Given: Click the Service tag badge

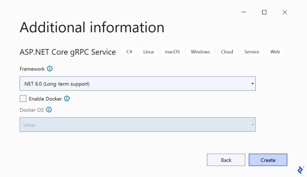Looking at the screenshot, I should pyautogui.click(x=251, y=51).
